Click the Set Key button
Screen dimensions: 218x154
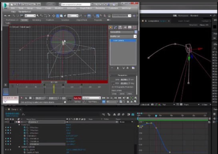[x=77, y=101]
